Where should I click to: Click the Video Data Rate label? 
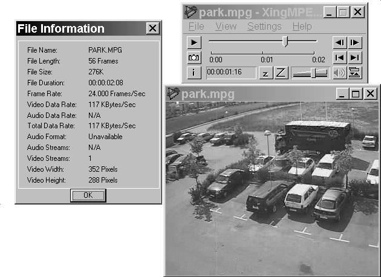[x=52, y=105]
